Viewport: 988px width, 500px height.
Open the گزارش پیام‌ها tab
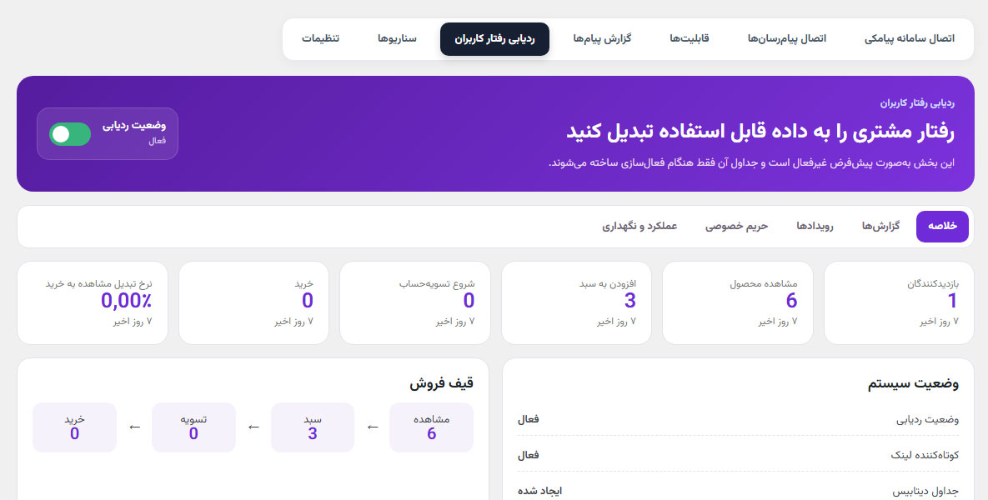pyautogui.click(x=602, y=38)
